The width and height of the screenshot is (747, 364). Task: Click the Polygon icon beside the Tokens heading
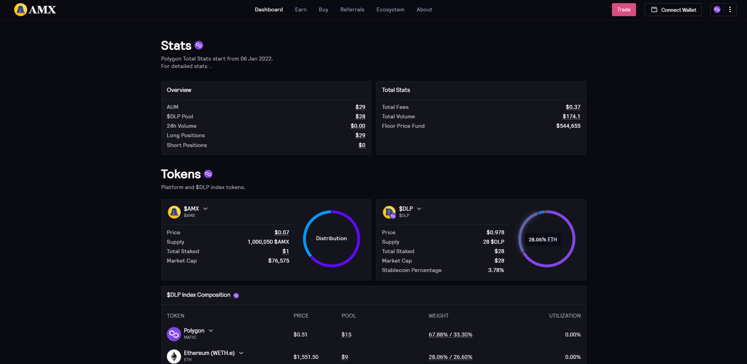208,174
